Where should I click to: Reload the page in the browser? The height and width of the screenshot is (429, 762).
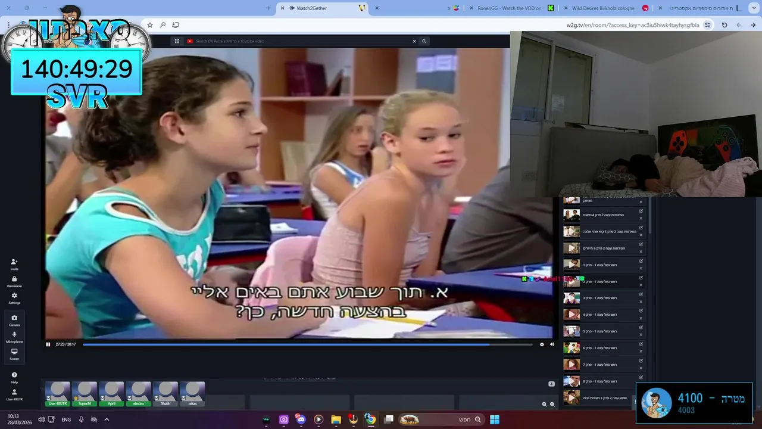pos(724,25)
